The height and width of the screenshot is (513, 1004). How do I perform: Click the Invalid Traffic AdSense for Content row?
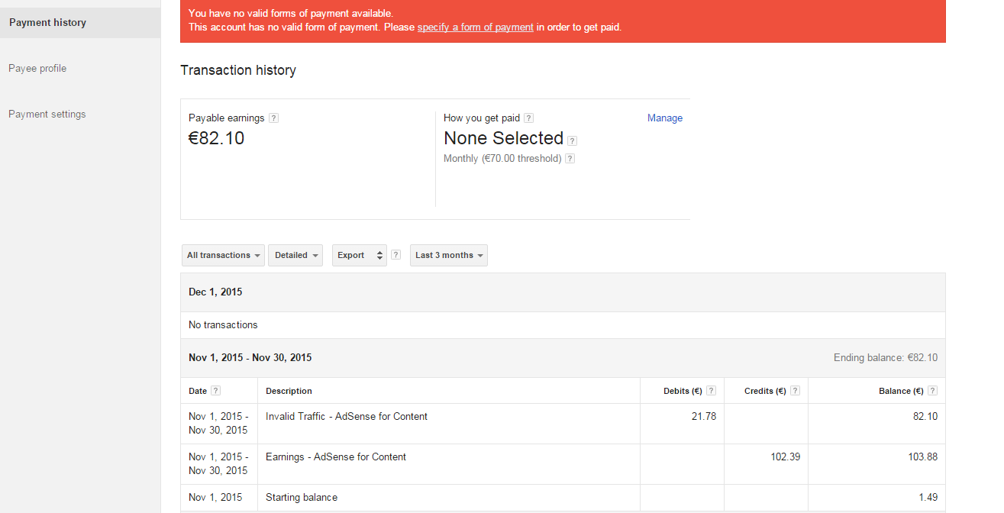tap(347, 417)
